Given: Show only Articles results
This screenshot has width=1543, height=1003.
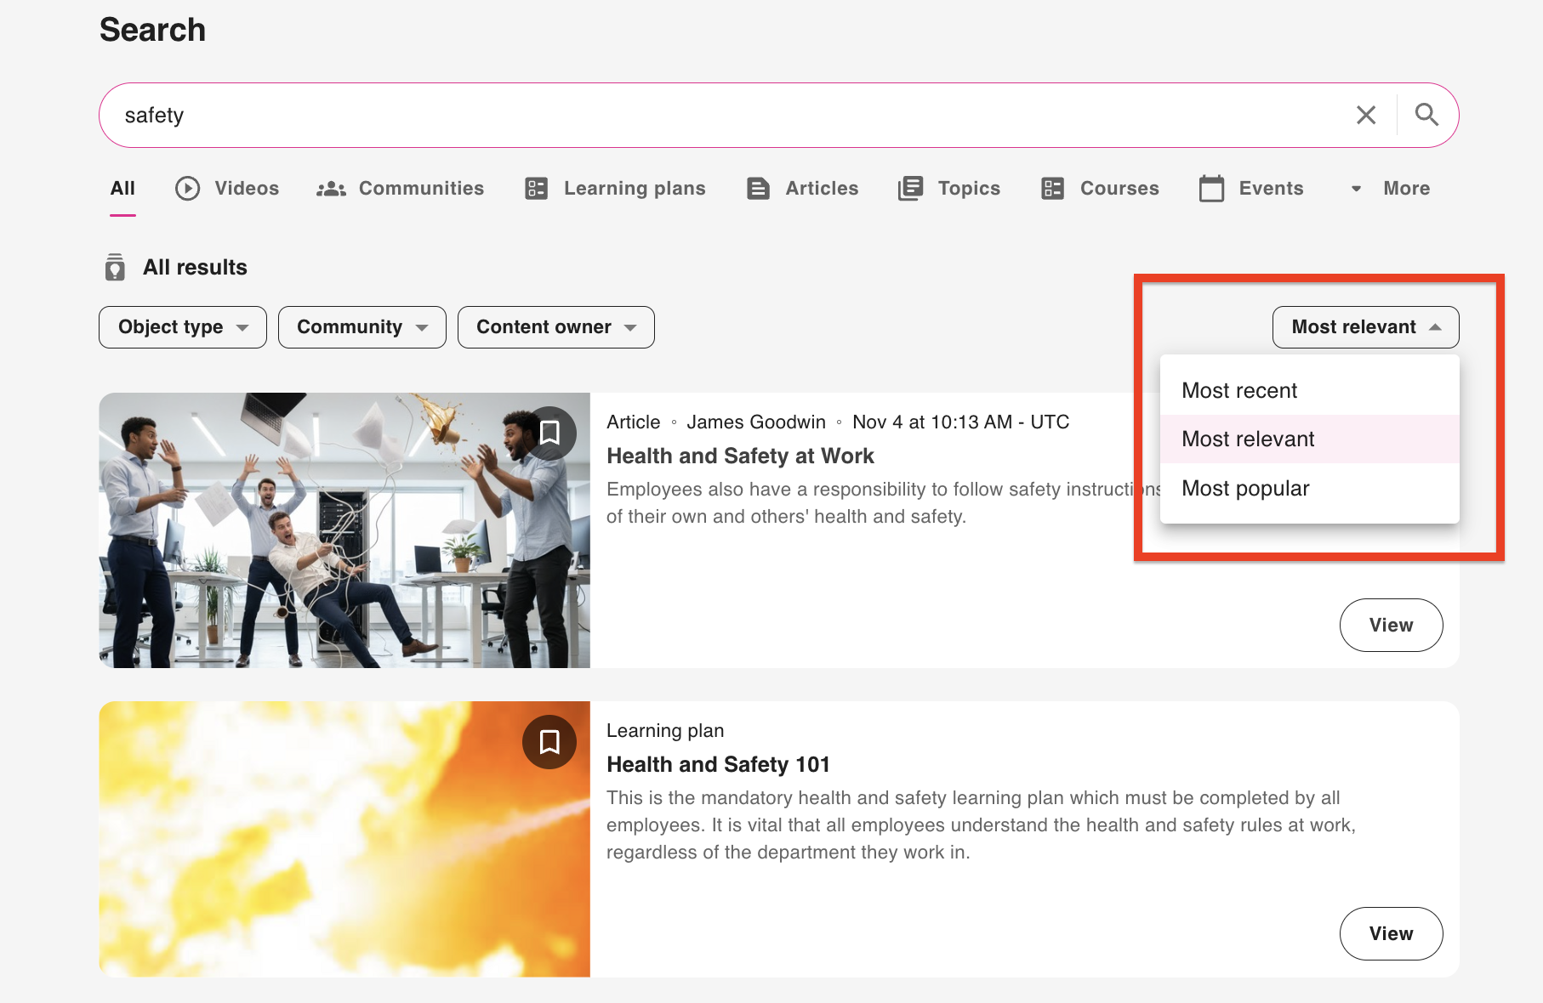Looking at the screenshot, I should (802, 189).
